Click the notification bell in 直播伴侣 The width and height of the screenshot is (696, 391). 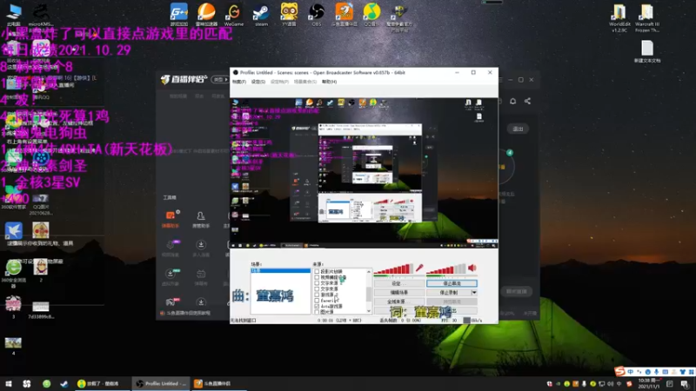pyautogui.click(x=512, y=101)
